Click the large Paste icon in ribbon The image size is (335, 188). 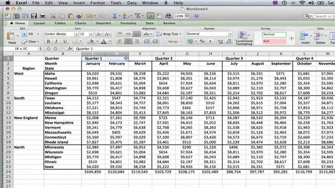pos(10,36)
